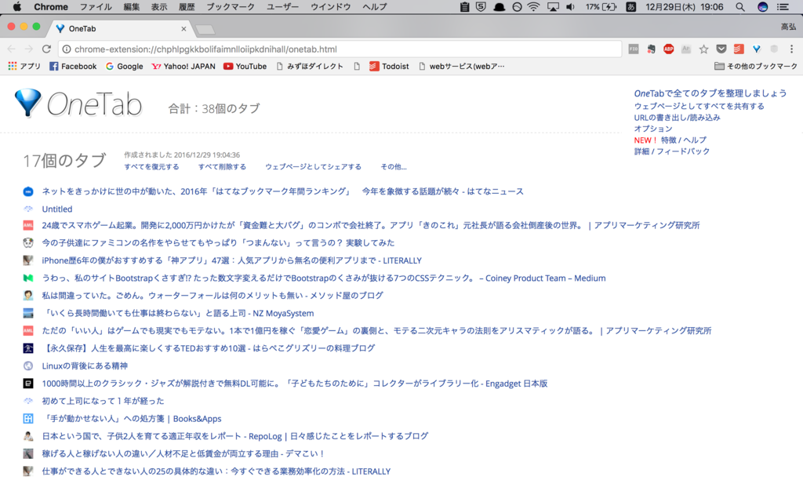Open the Google bookmark
The height and width of the screenshot is (502, 803).
pos(125,66)
